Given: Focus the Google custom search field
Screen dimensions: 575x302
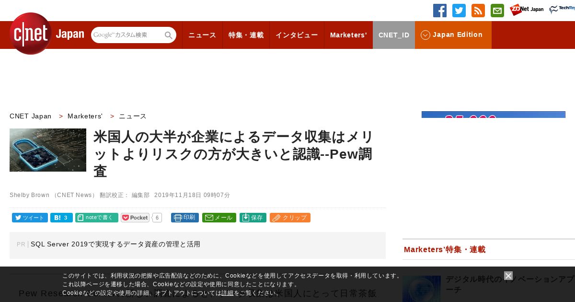Looking at the screenshot, I should pyautogui.click(x=127, y=35).
